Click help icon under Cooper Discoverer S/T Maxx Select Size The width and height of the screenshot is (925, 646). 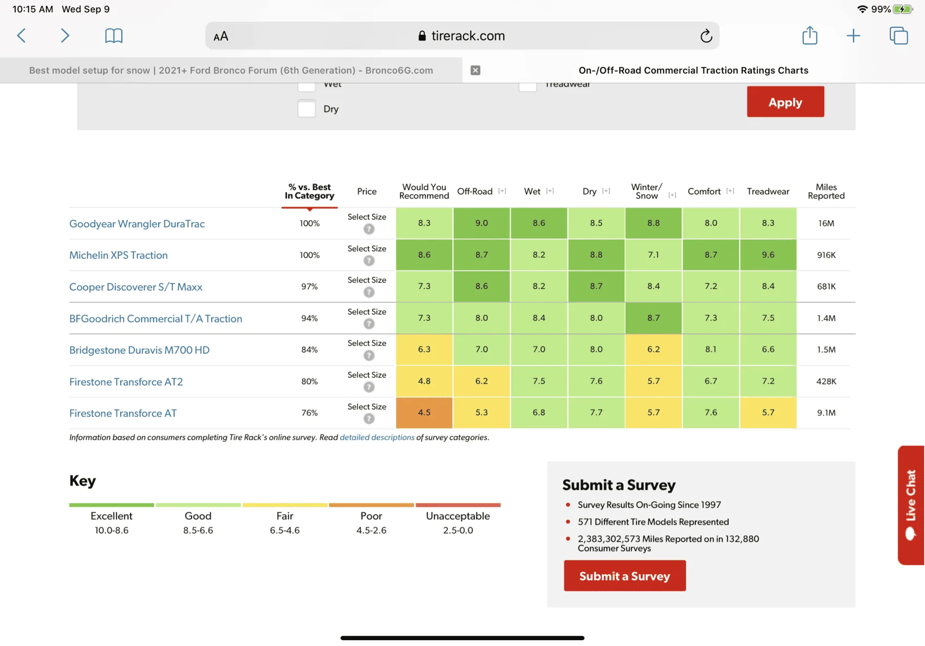(x=369, y=292)
